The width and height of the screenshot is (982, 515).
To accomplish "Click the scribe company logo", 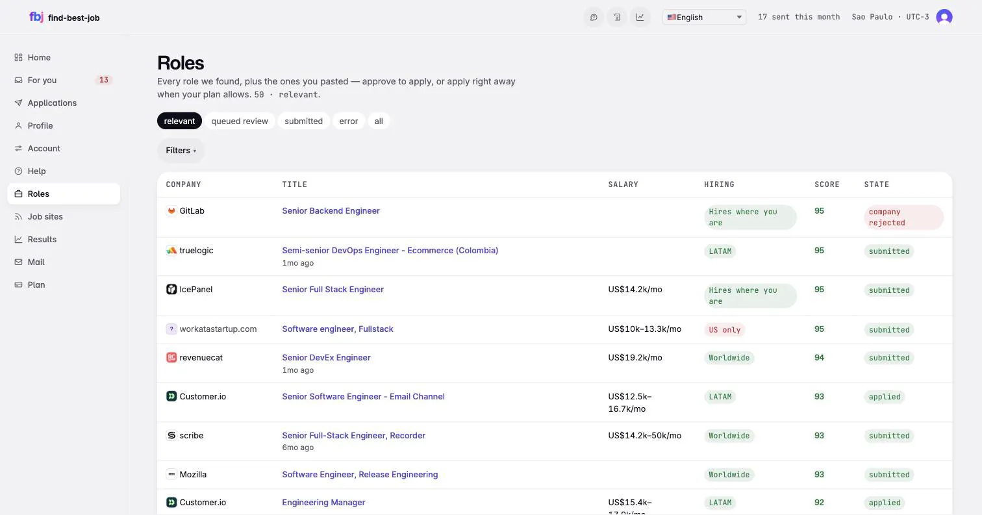I will click(171, 436).
